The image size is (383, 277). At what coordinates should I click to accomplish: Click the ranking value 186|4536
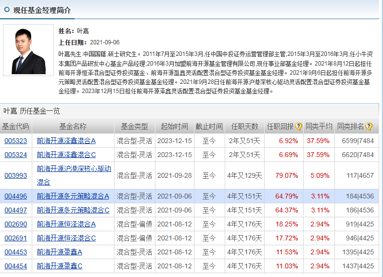click(x=360, y=210)
